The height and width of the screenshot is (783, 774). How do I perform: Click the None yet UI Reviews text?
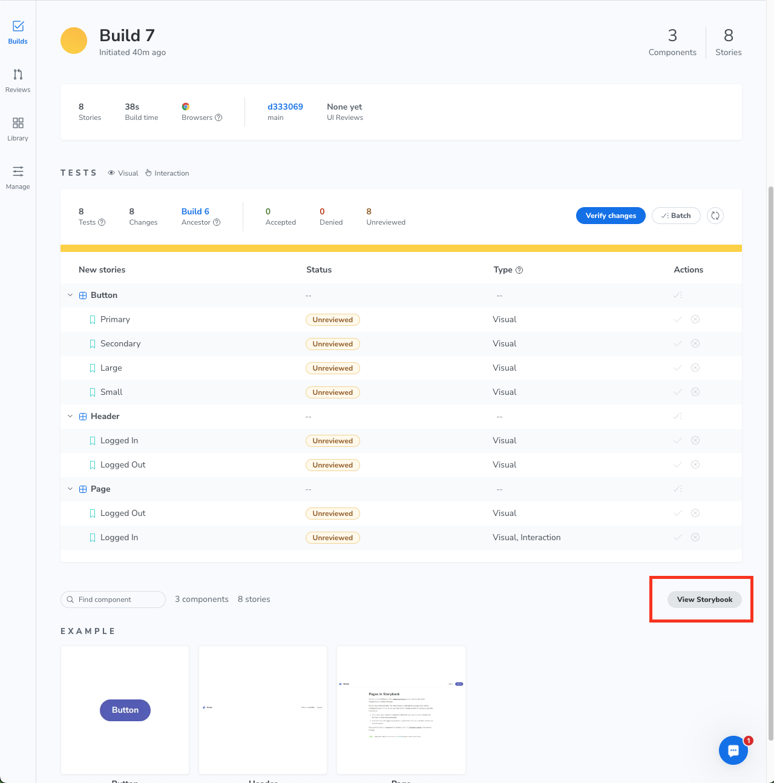(345, 111)
